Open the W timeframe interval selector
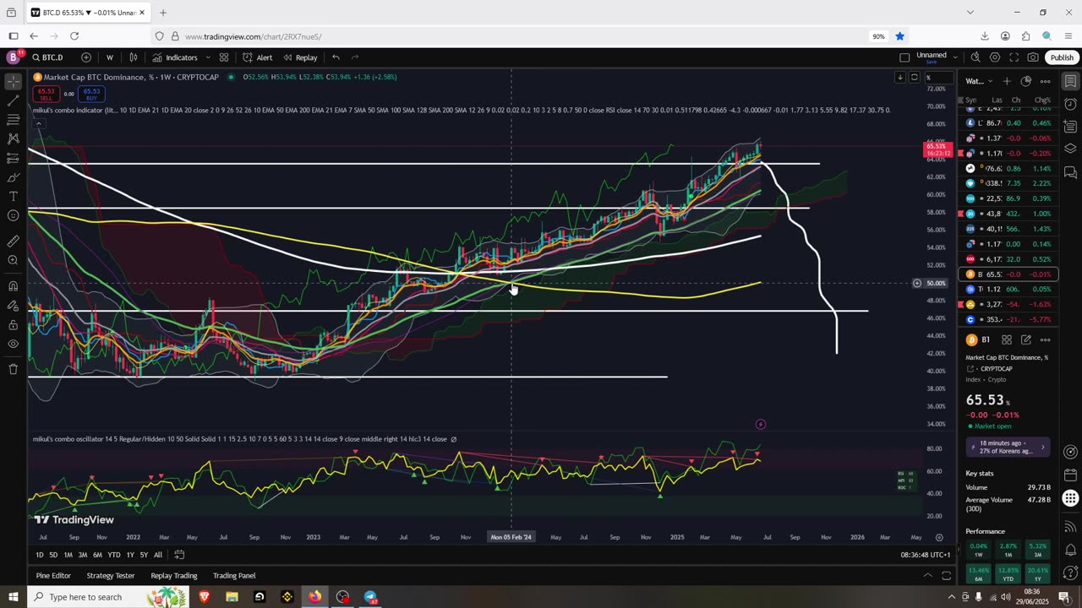 (110, 57)
